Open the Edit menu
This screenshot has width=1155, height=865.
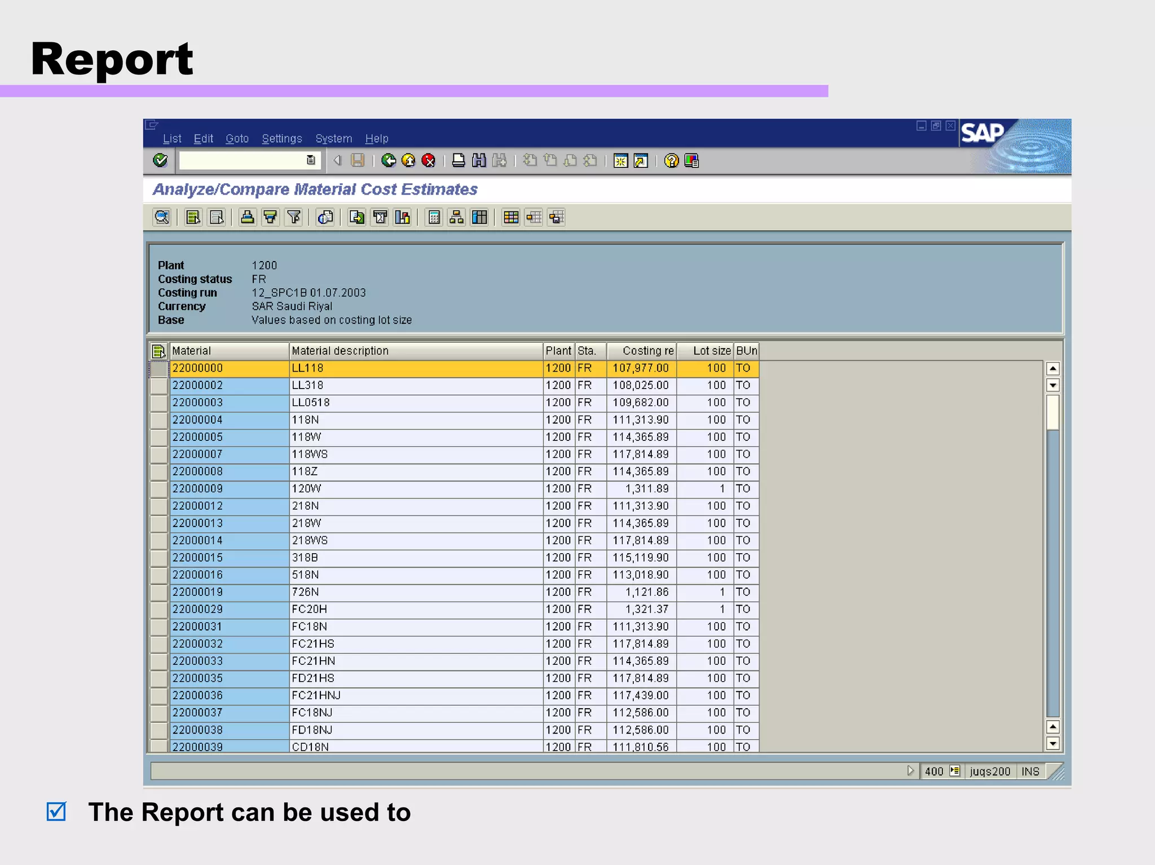tap(203, 139)
